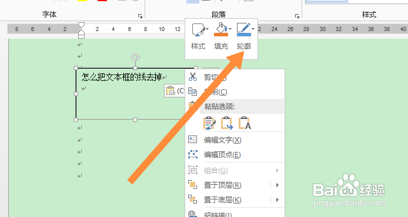Expand the 轮廓 outline dropdown arrow
This screenshot has height=217, width=408.
point(253,29)
